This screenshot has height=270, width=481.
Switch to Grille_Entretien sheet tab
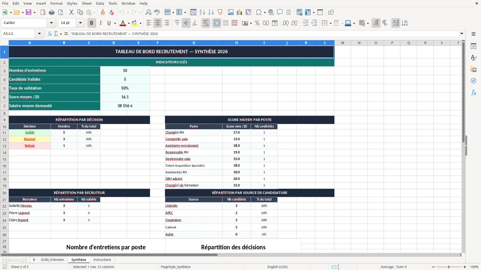coord(52,260)
